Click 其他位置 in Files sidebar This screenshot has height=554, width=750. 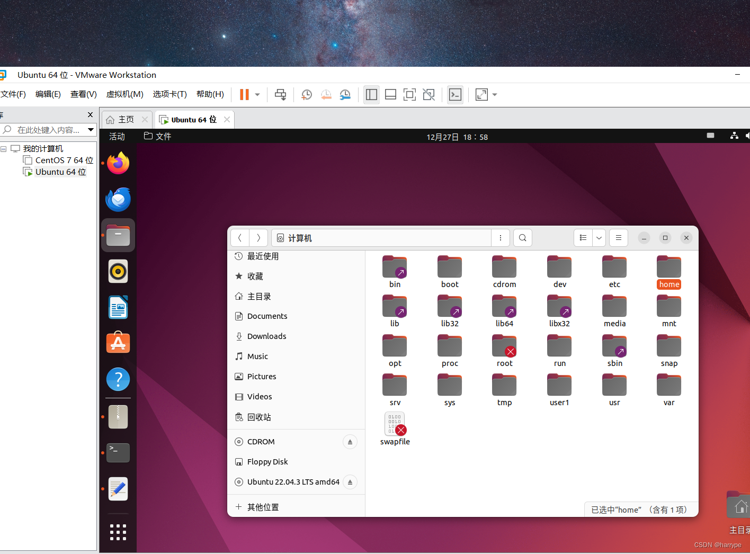[296, 507]
